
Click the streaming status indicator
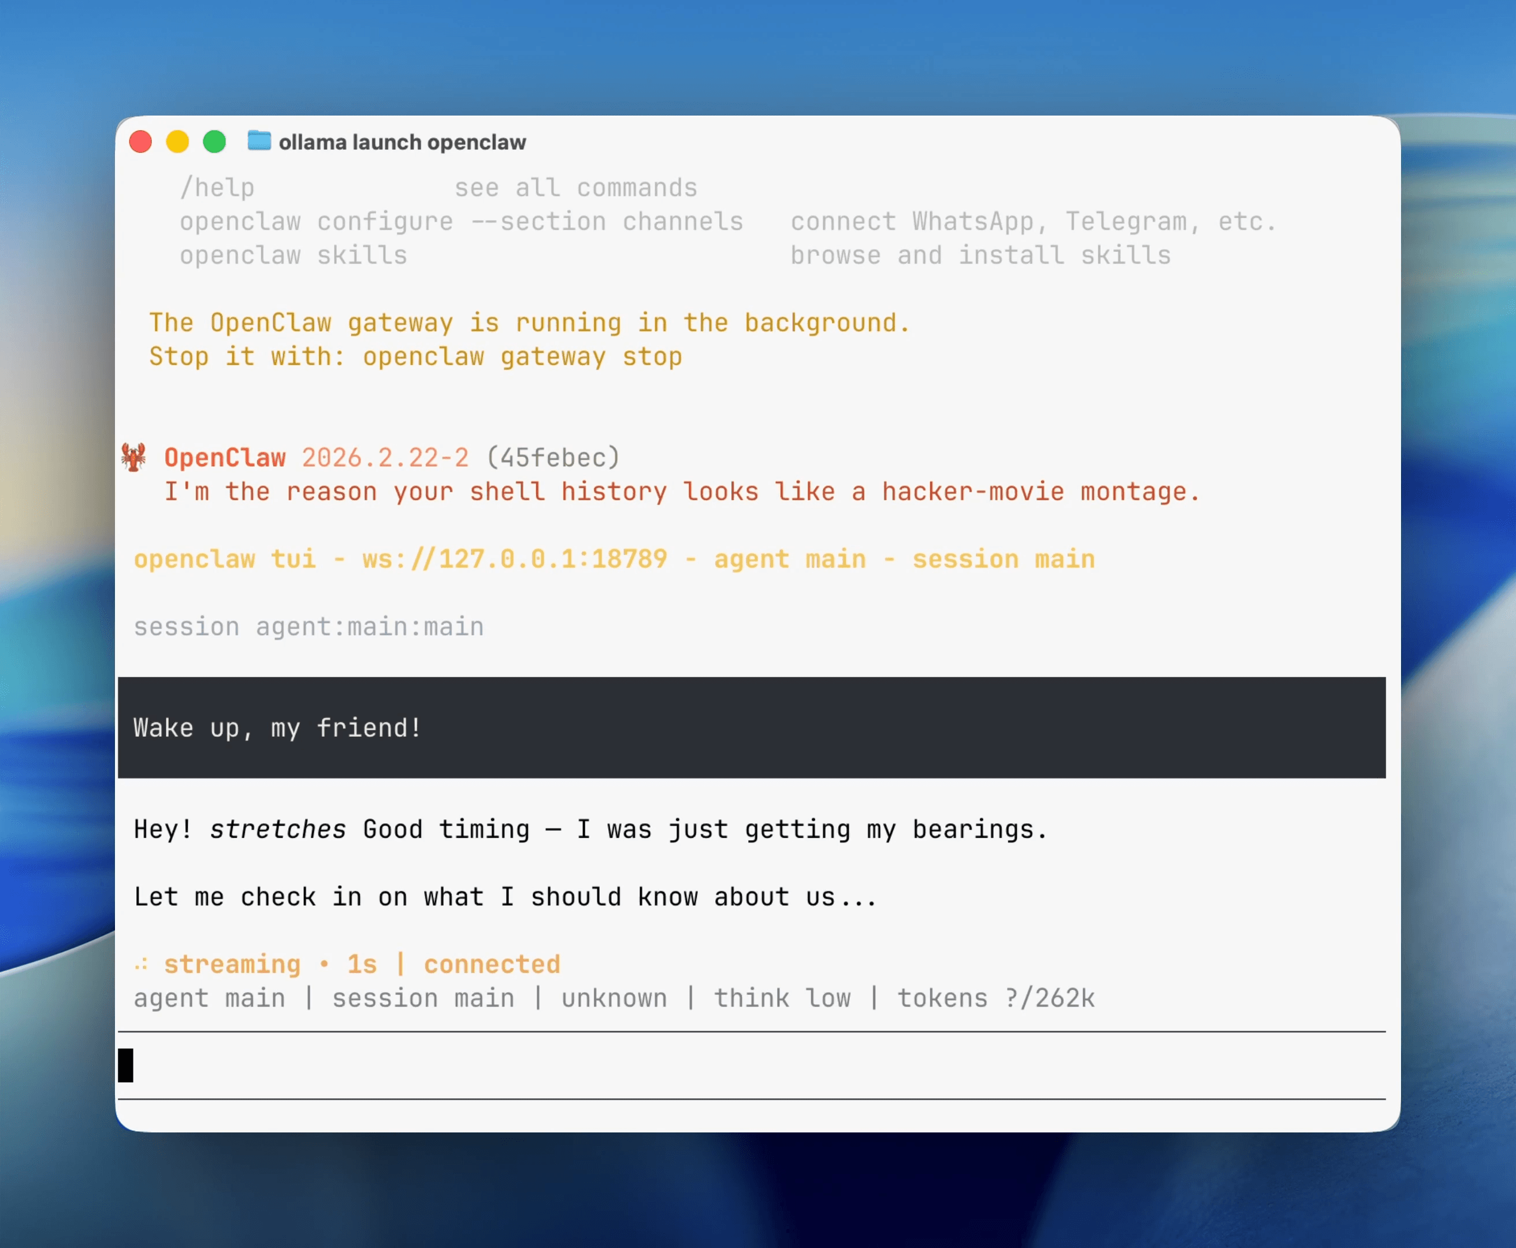[232, 963]
